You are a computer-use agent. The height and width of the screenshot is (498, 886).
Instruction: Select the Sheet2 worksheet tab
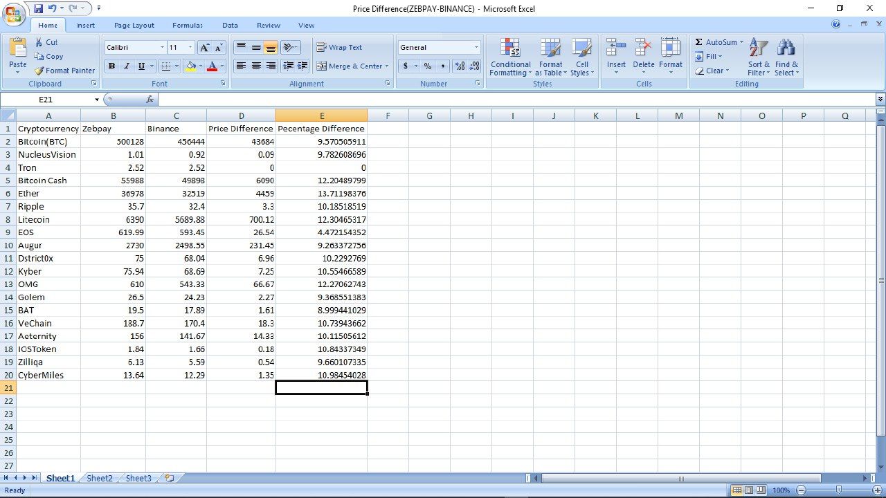100,478
